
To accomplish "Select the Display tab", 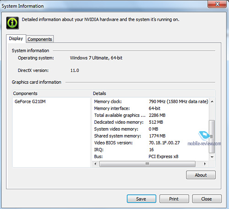I will pos(16,38).
